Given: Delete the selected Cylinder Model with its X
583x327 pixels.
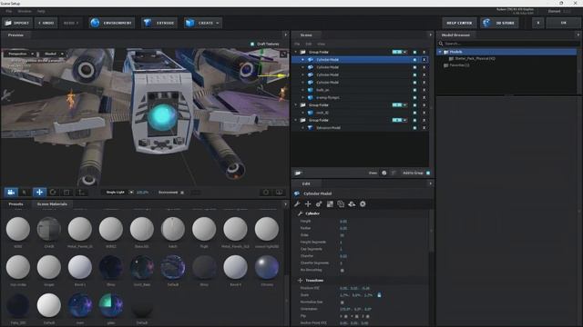Looking at the screenshot, I should pos(424,60).
